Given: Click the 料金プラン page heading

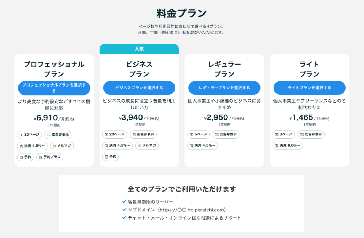Looking at the screenshot, I should pyautogui.click(x=182, y=13).
